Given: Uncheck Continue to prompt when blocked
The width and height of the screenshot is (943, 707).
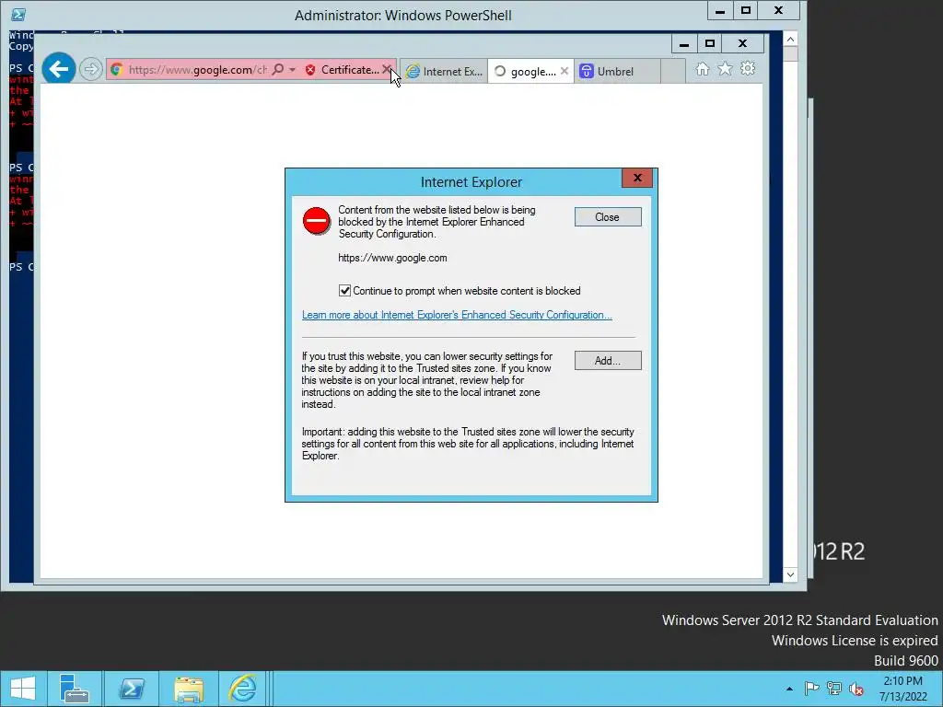Looking at the screenshot, I should [x=344, y=291].
